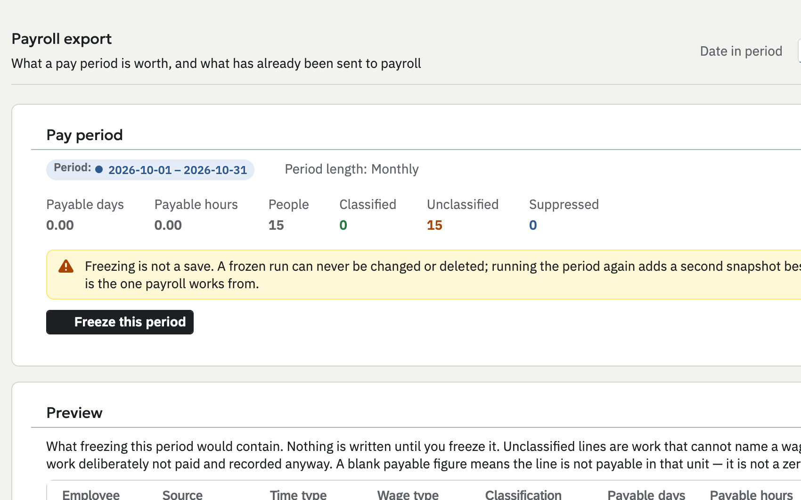The image size is (801, 500).
Task: Click the Source column header
Action: [x=182, y=494]
